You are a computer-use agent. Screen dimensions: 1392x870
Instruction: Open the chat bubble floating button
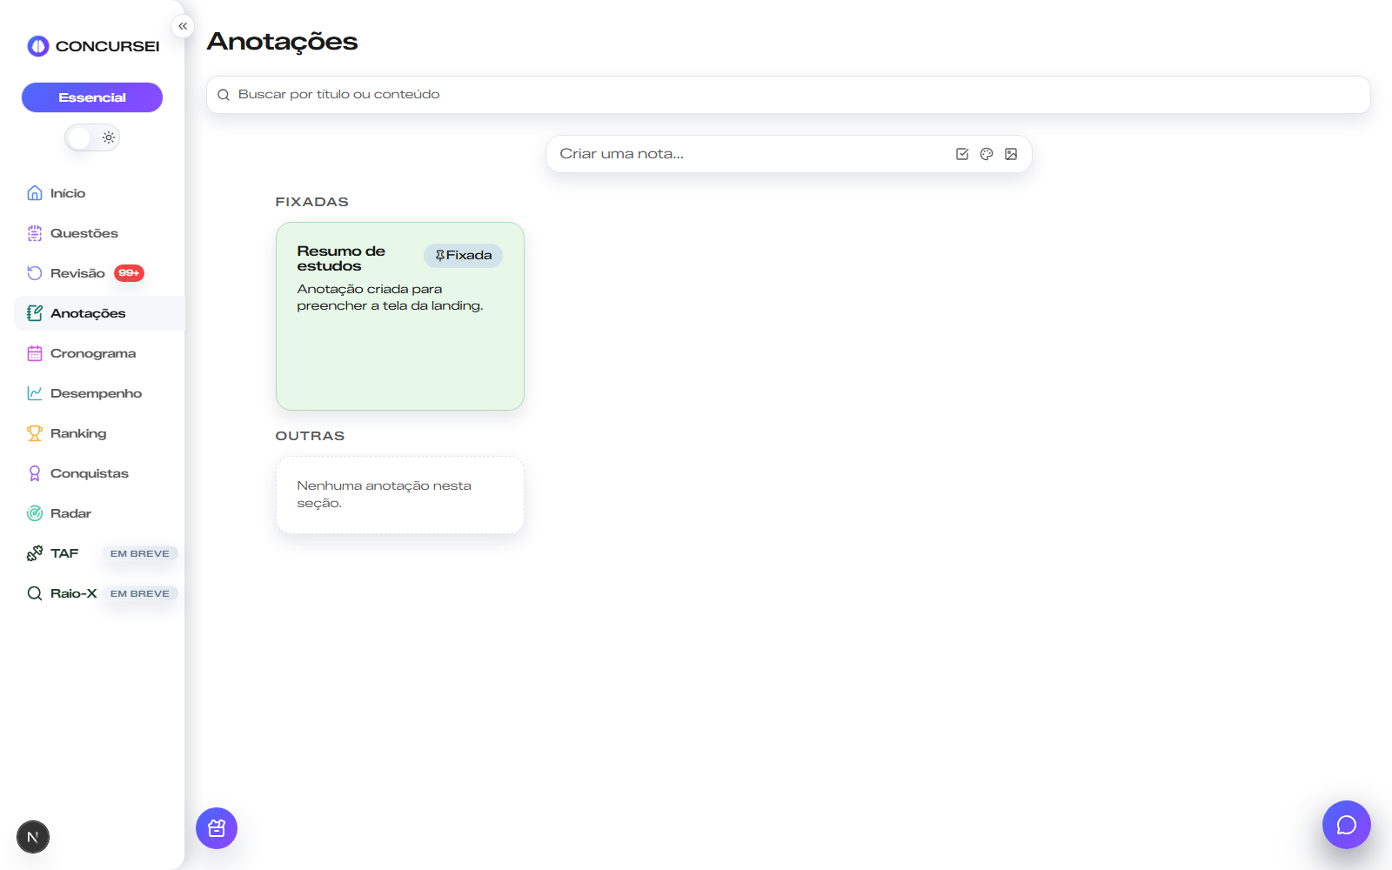[1346, 825]
